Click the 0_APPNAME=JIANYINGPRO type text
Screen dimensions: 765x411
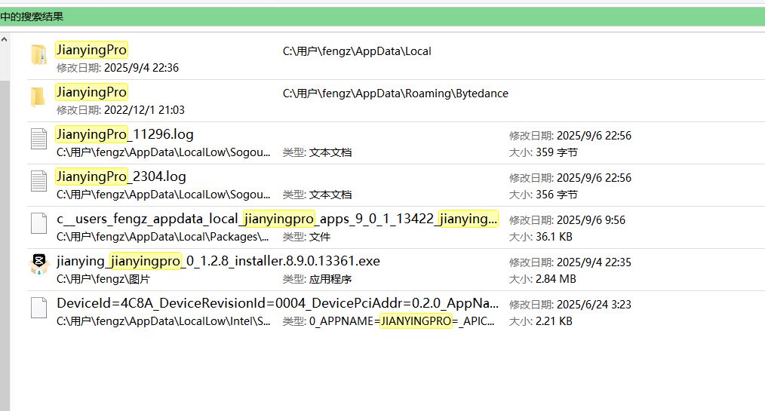[401, 321]
